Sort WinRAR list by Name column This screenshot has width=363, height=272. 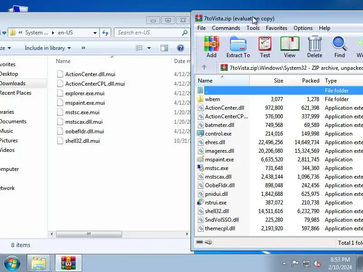point(222,81)
